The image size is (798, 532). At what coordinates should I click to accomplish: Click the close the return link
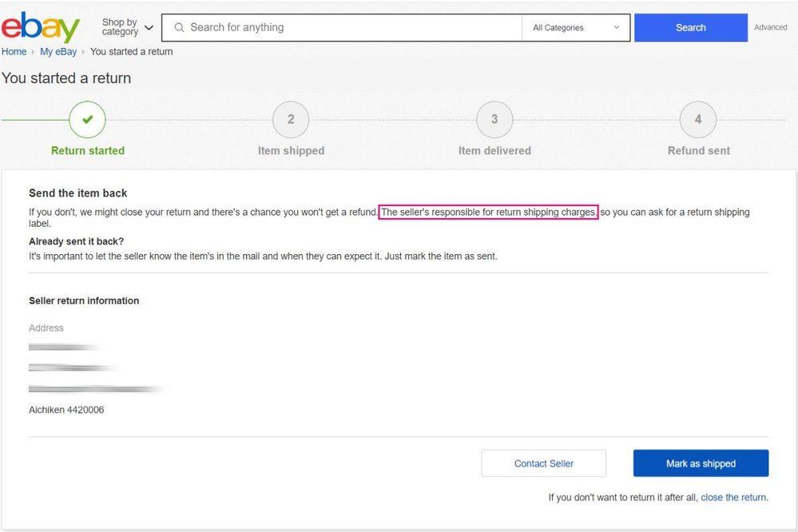(x=734, y=498)
